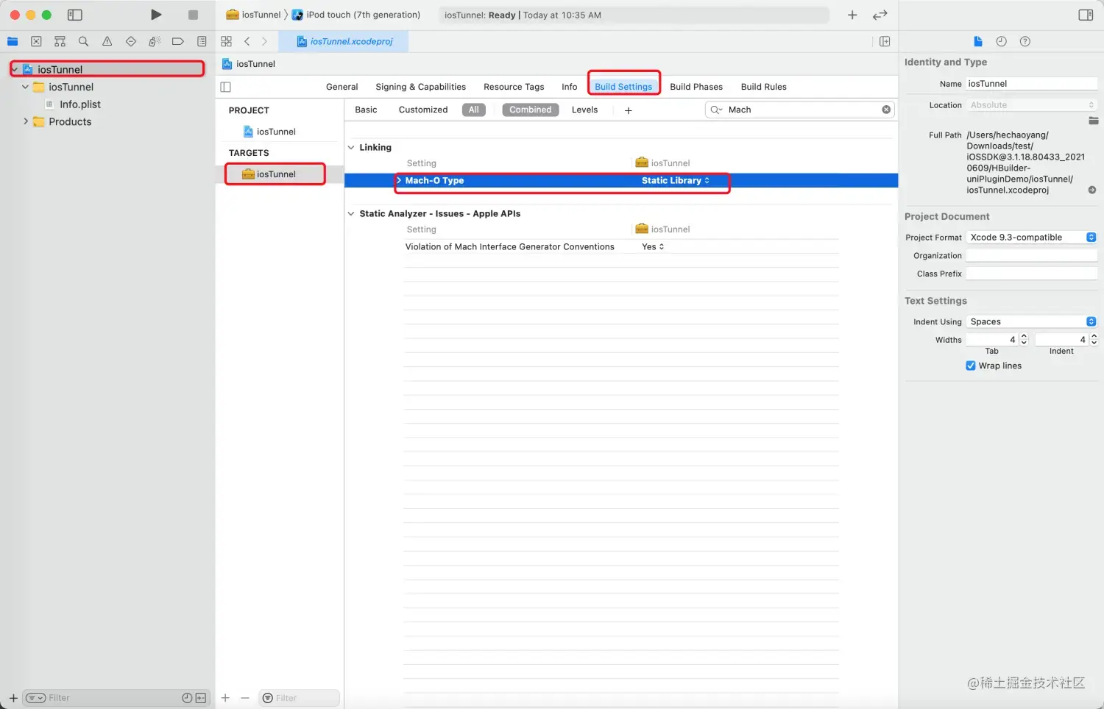Viewport: 1104px width, 709px height.
Task: Collapse the iosTunnel project root
Action: pos(15,69)
